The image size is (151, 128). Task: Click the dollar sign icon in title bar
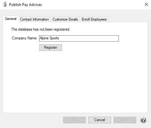pyautogui.click(x=5, y=4)
